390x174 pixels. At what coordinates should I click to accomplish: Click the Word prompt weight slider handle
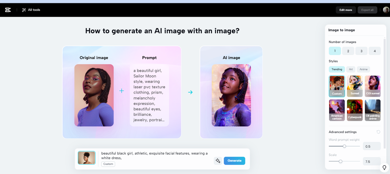[x=345, y=146]
